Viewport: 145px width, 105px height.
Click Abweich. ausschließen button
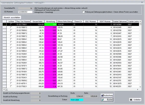[12, 17]
